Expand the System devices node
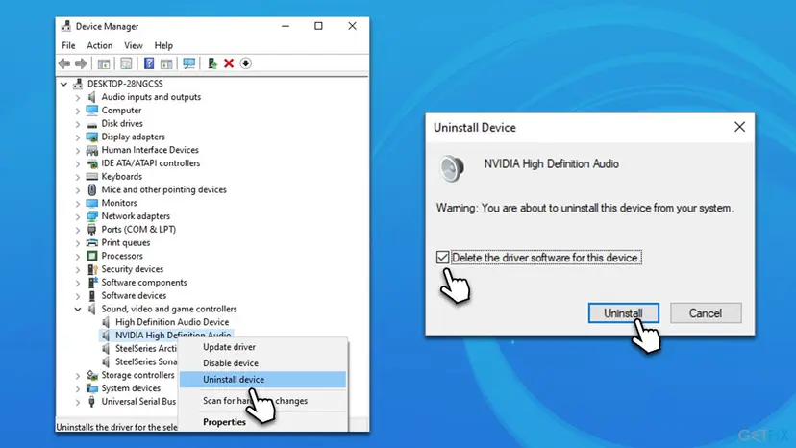This screenshot has width=796, height=448. (78, 388)
